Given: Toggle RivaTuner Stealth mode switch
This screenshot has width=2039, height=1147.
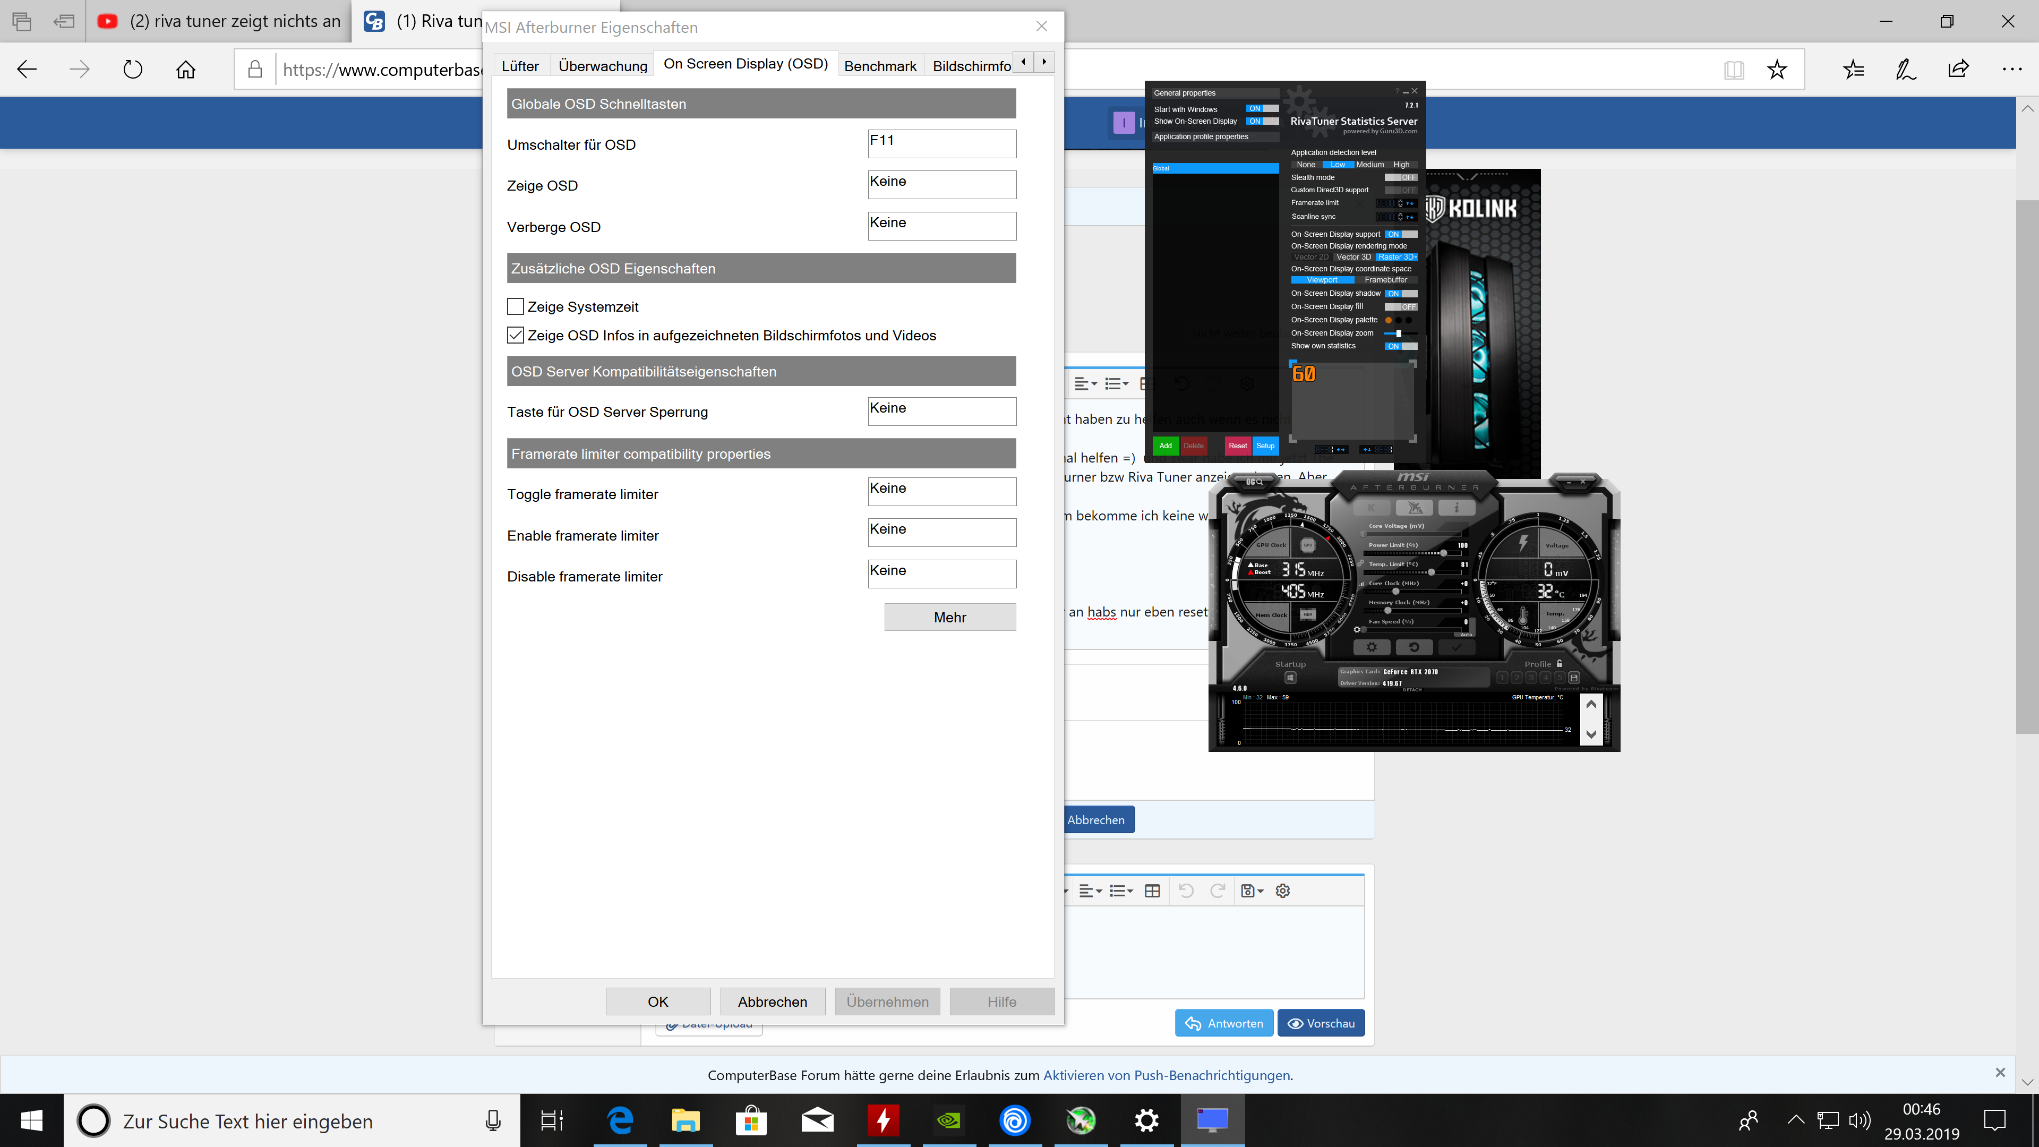Looking at the screenshot, I should (x=1400, y=177).
